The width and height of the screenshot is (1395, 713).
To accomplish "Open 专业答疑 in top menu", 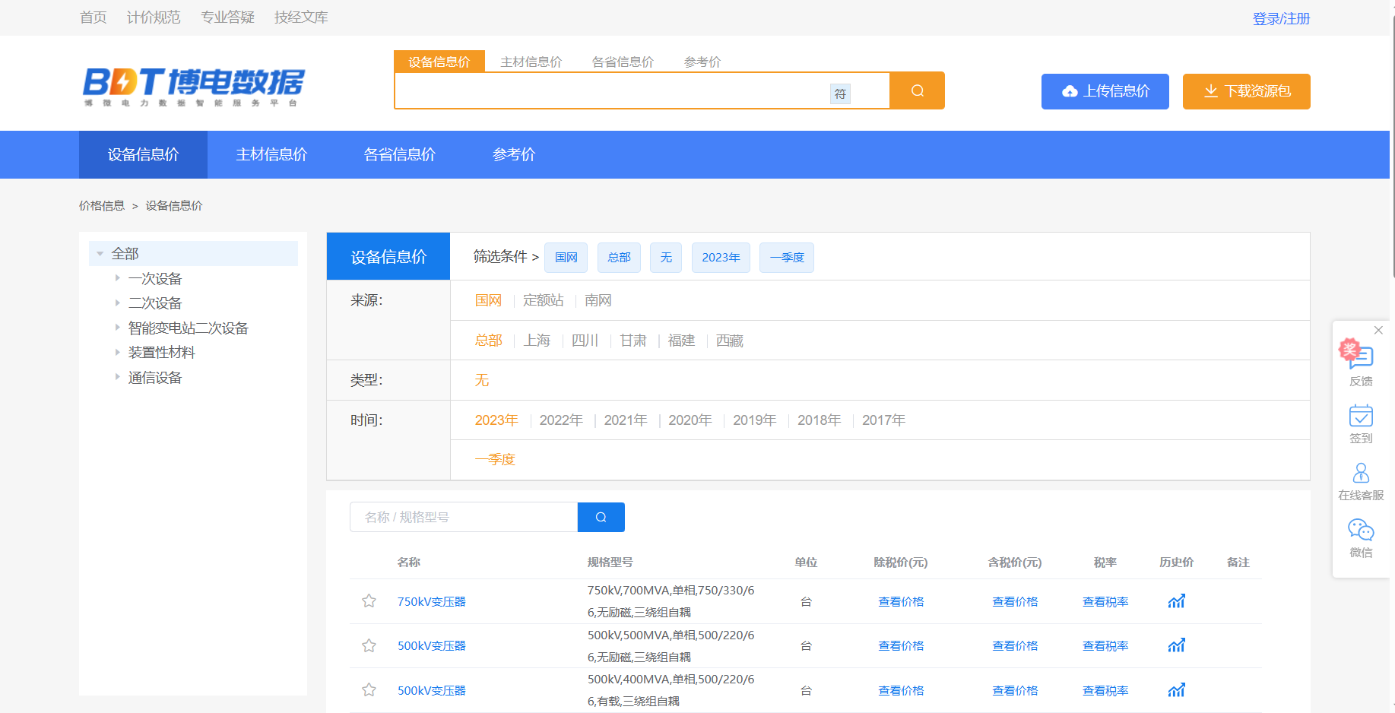I will [227, 17].
